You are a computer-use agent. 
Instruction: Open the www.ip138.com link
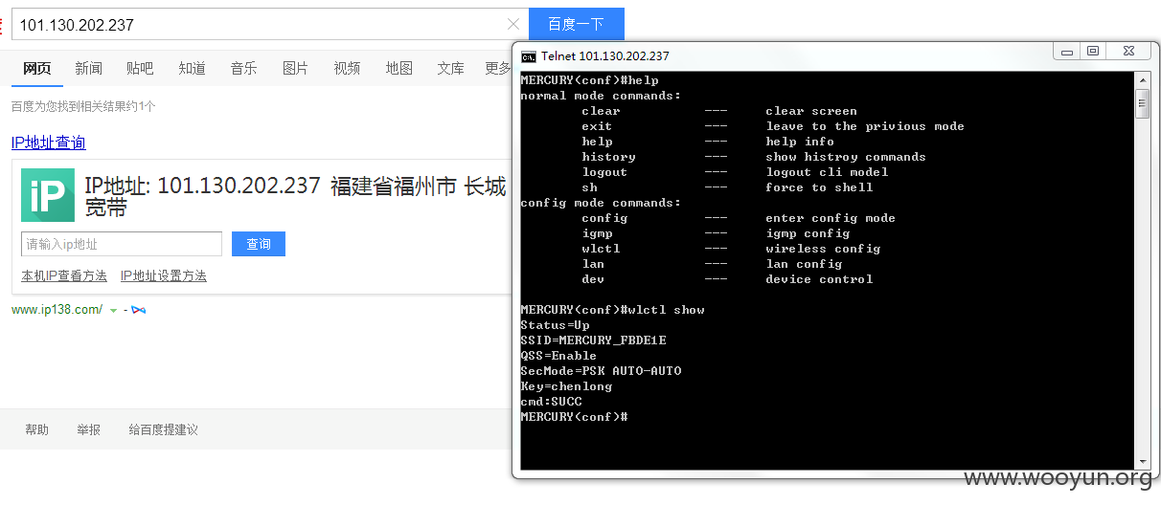[57, 310]
